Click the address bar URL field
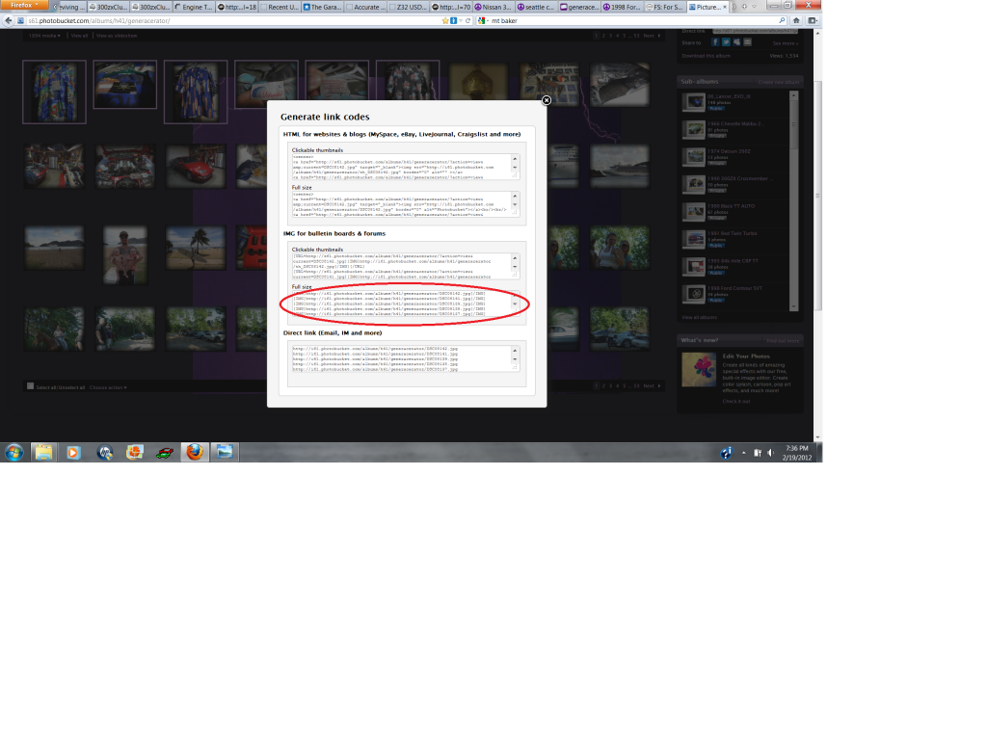 coord(233,21)
